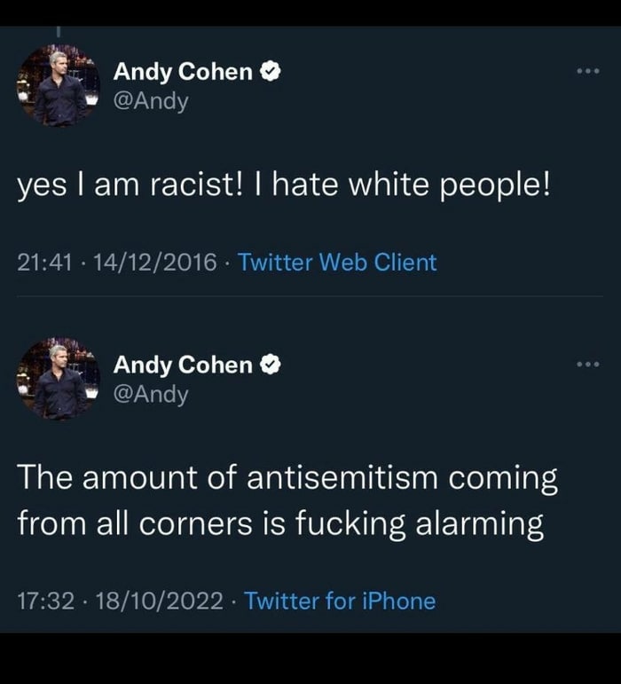Open the Twitter Web Client source link
Screen dimensions: 621x684
[337, 263]
